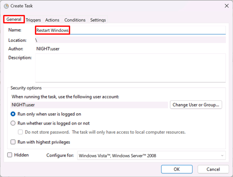The height and width of the screenshot is (177, 233).
Task: Click the Configure for: label
Action: [x=60, y=155]
